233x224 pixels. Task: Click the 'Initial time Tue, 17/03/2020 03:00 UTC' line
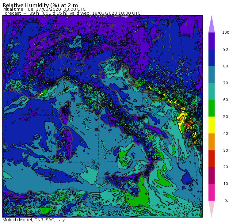click(44, 9)
